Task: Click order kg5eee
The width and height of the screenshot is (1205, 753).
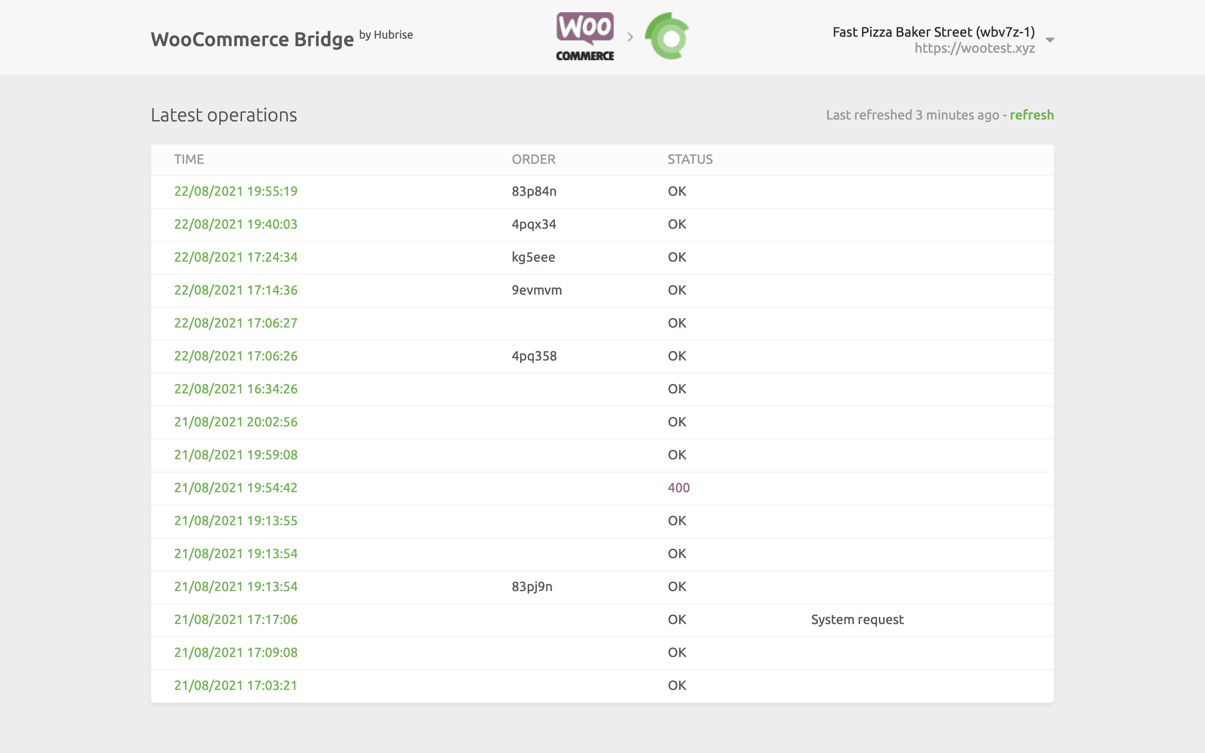Action: pyautogui.click(x=533, y=257)
